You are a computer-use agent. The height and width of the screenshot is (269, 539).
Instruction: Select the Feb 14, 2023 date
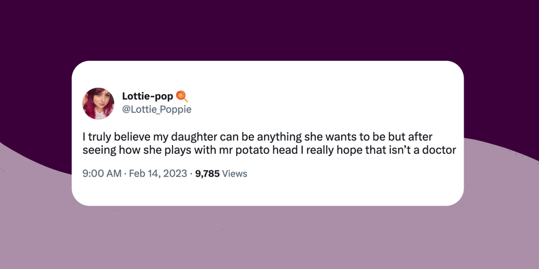coord(158,174)
